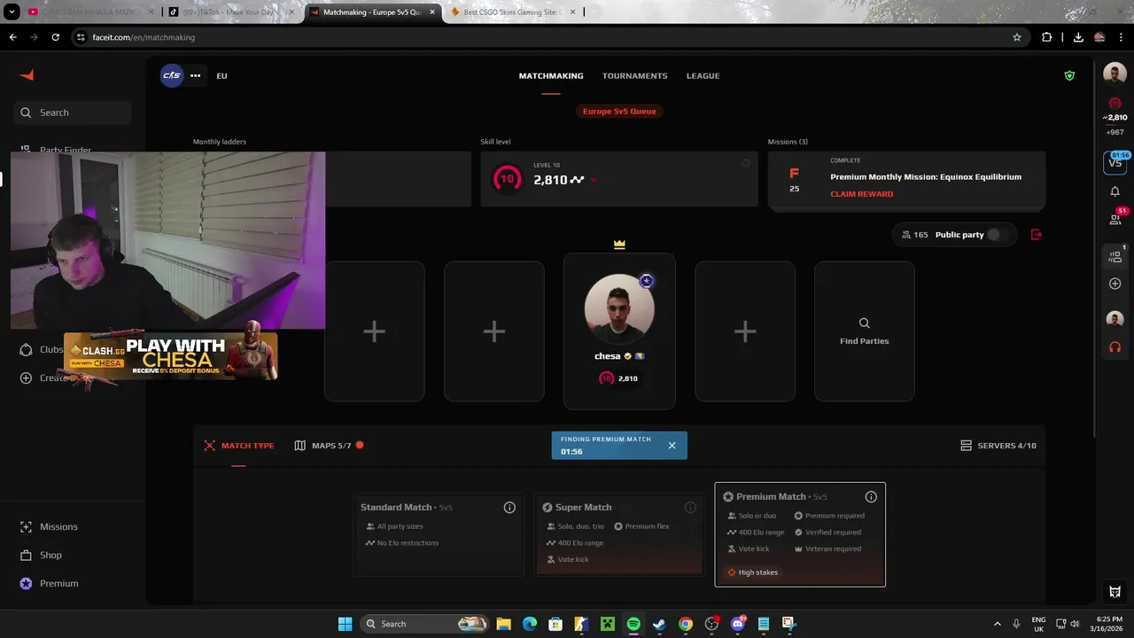Click the info icon on skill level card
Image resolution: width=1134 pixels, height=638 pixels.
coord(746,163)
